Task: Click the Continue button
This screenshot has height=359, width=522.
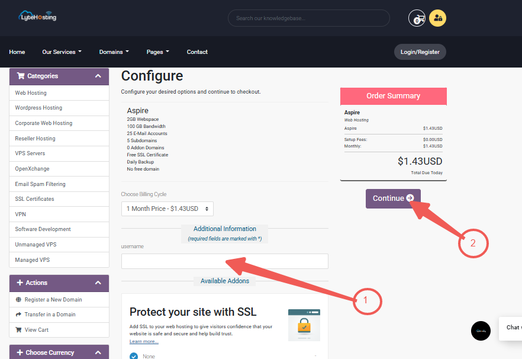Action: click(393, 198)
